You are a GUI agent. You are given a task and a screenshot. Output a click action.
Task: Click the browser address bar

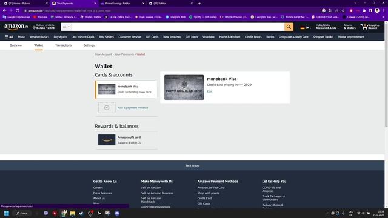pyautogui.click(x=171, y=11)
